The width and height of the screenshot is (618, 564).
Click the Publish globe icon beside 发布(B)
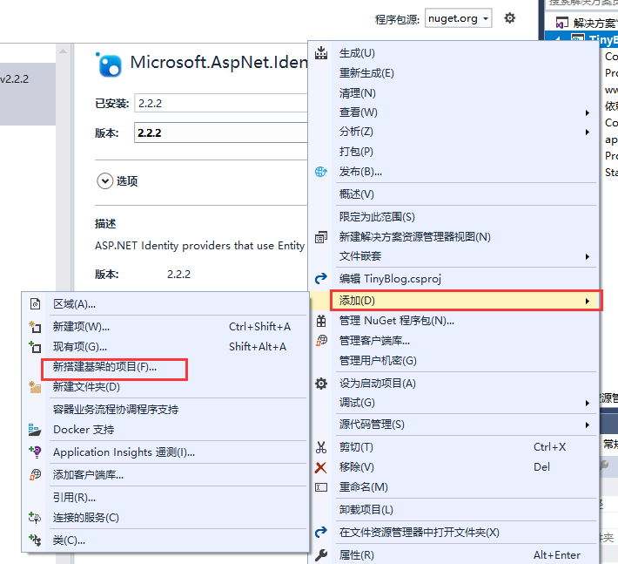(x=321, y=172)
